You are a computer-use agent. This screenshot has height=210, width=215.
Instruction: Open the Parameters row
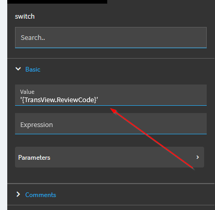tap(109, 157)
